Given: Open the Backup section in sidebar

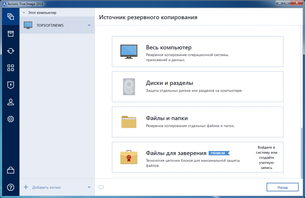Looking at the screenshot, I should 11,16.
